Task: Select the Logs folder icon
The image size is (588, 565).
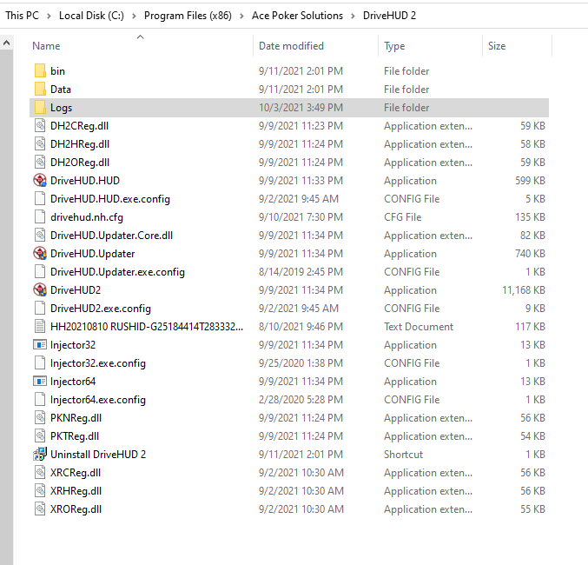Action: click(40, 108)
